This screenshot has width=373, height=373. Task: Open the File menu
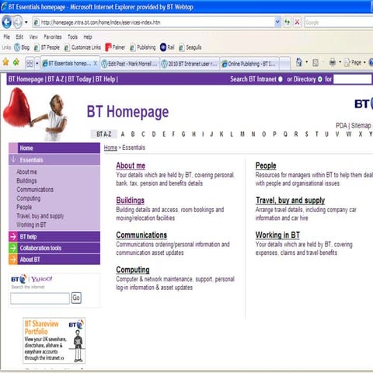point(7,37)
